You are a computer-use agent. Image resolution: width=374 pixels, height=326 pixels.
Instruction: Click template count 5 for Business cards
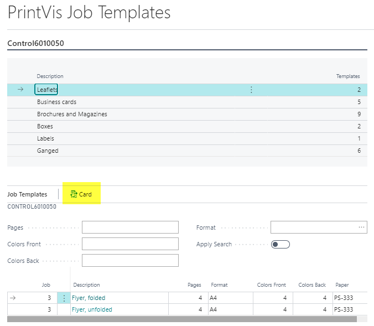(x=359, y=102)
